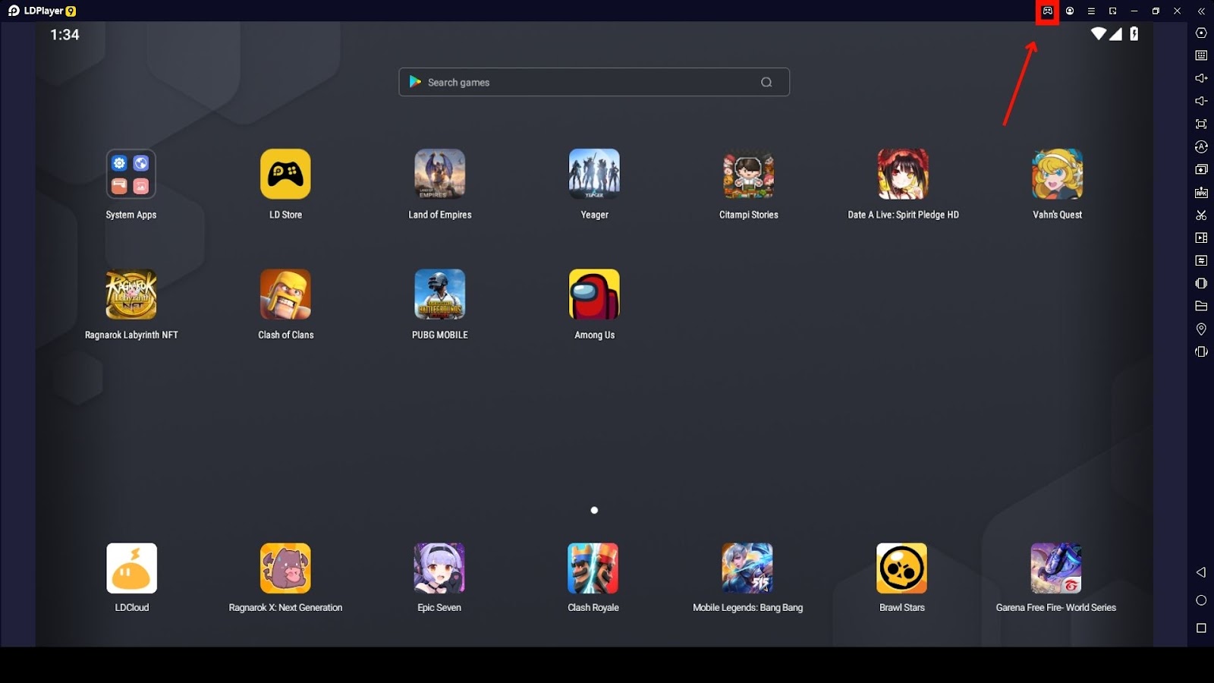Image resolution: width=1214 pixels, height=683 pixels.
Task: Click the Wi-Fi status icon
Action: (x=1098, y=33)
